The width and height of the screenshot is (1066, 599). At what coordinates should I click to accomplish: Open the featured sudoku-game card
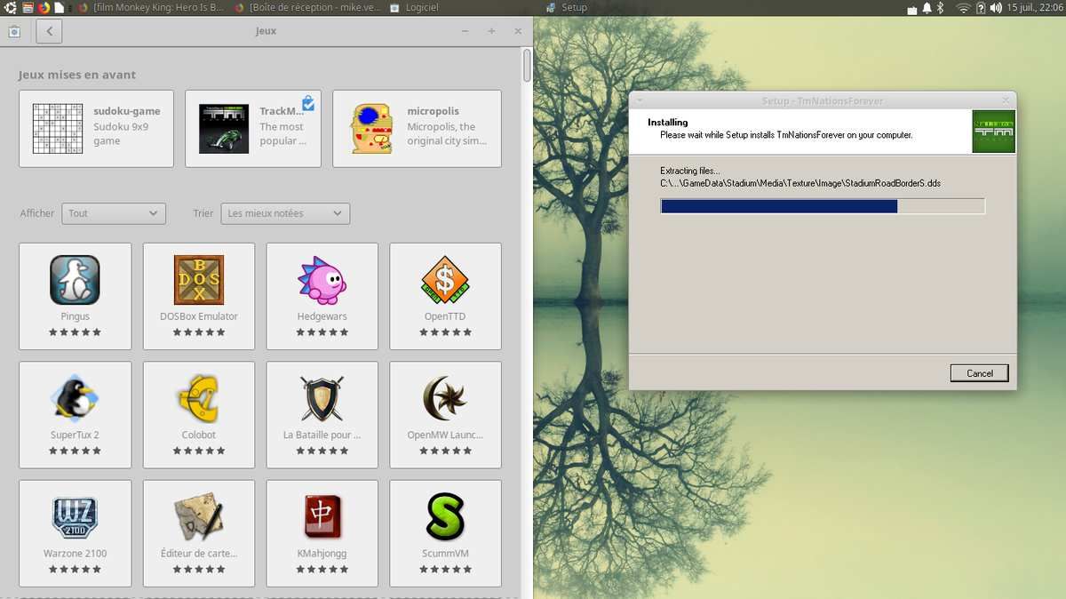(96, 128)
